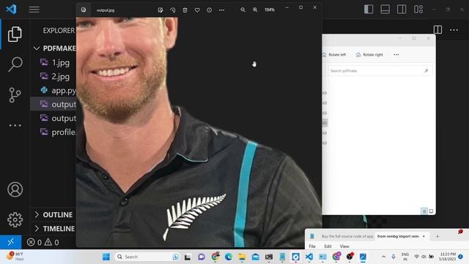Viewport: 469px width, 264px height.
Task: Split the VS Code editor right
Action: 437,29
